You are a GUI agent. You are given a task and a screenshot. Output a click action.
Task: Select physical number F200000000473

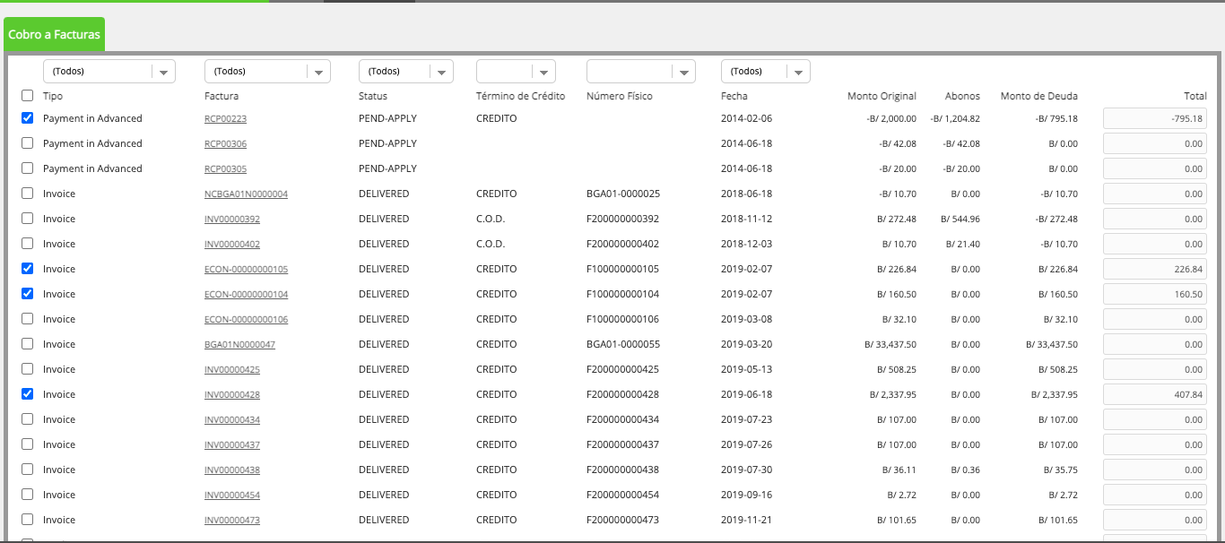pyautogui.click(x=622, y=520)
